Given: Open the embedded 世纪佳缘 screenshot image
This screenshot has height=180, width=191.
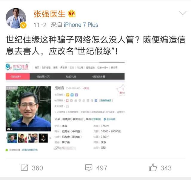Looking at the screenshot, I should tap(65, 107).
